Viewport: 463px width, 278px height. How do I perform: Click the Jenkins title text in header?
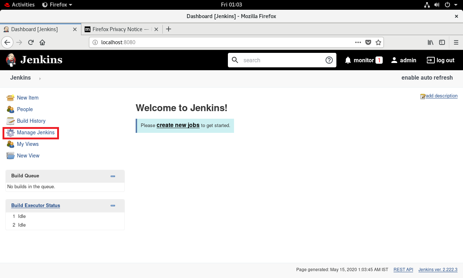tap(42, 60)
